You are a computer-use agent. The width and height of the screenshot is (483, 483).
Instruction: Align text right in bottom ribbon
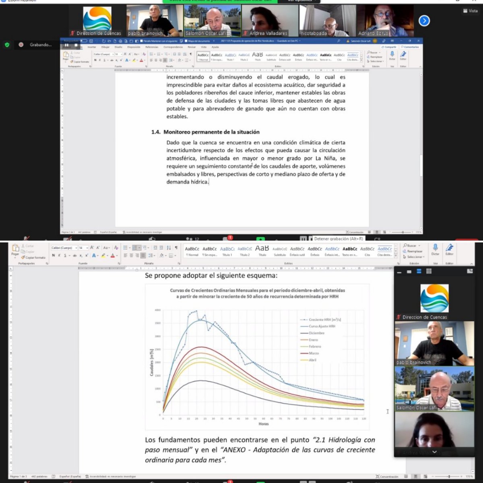(137, 256)
